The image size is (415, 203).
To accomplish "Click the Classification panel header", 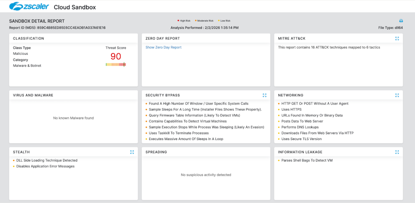I will coord(28,38).
